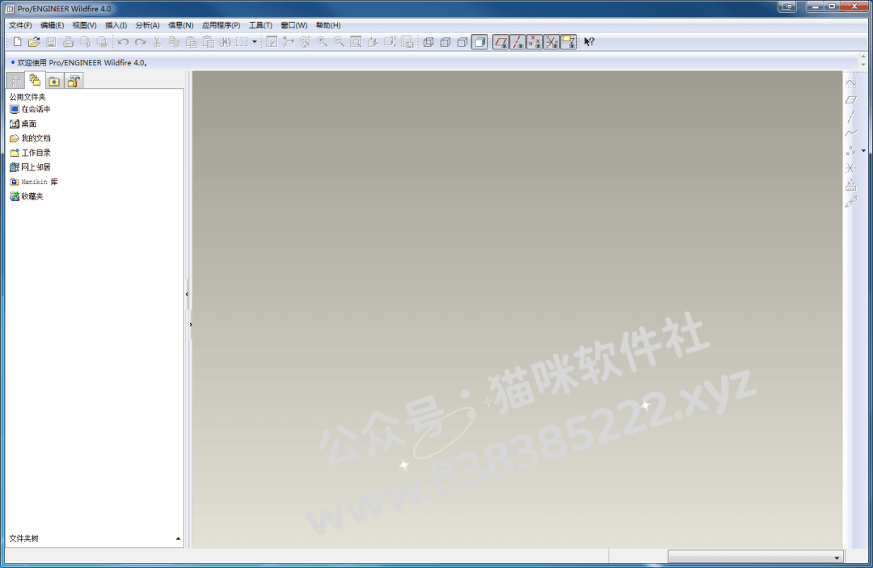Select 收藏夹 entry
The width and height of the screenshot is (873, 568).
point(27,196)
